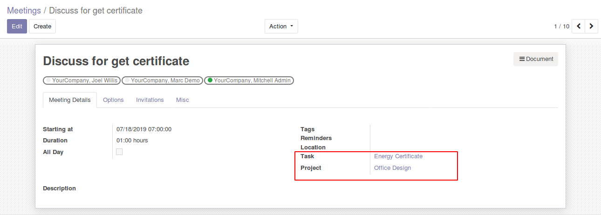The width and height of the screenshot is (601, 215).
Task: Select the YourCompany, Mitchell Admin attendee tag
Action: tap(249, 81)
